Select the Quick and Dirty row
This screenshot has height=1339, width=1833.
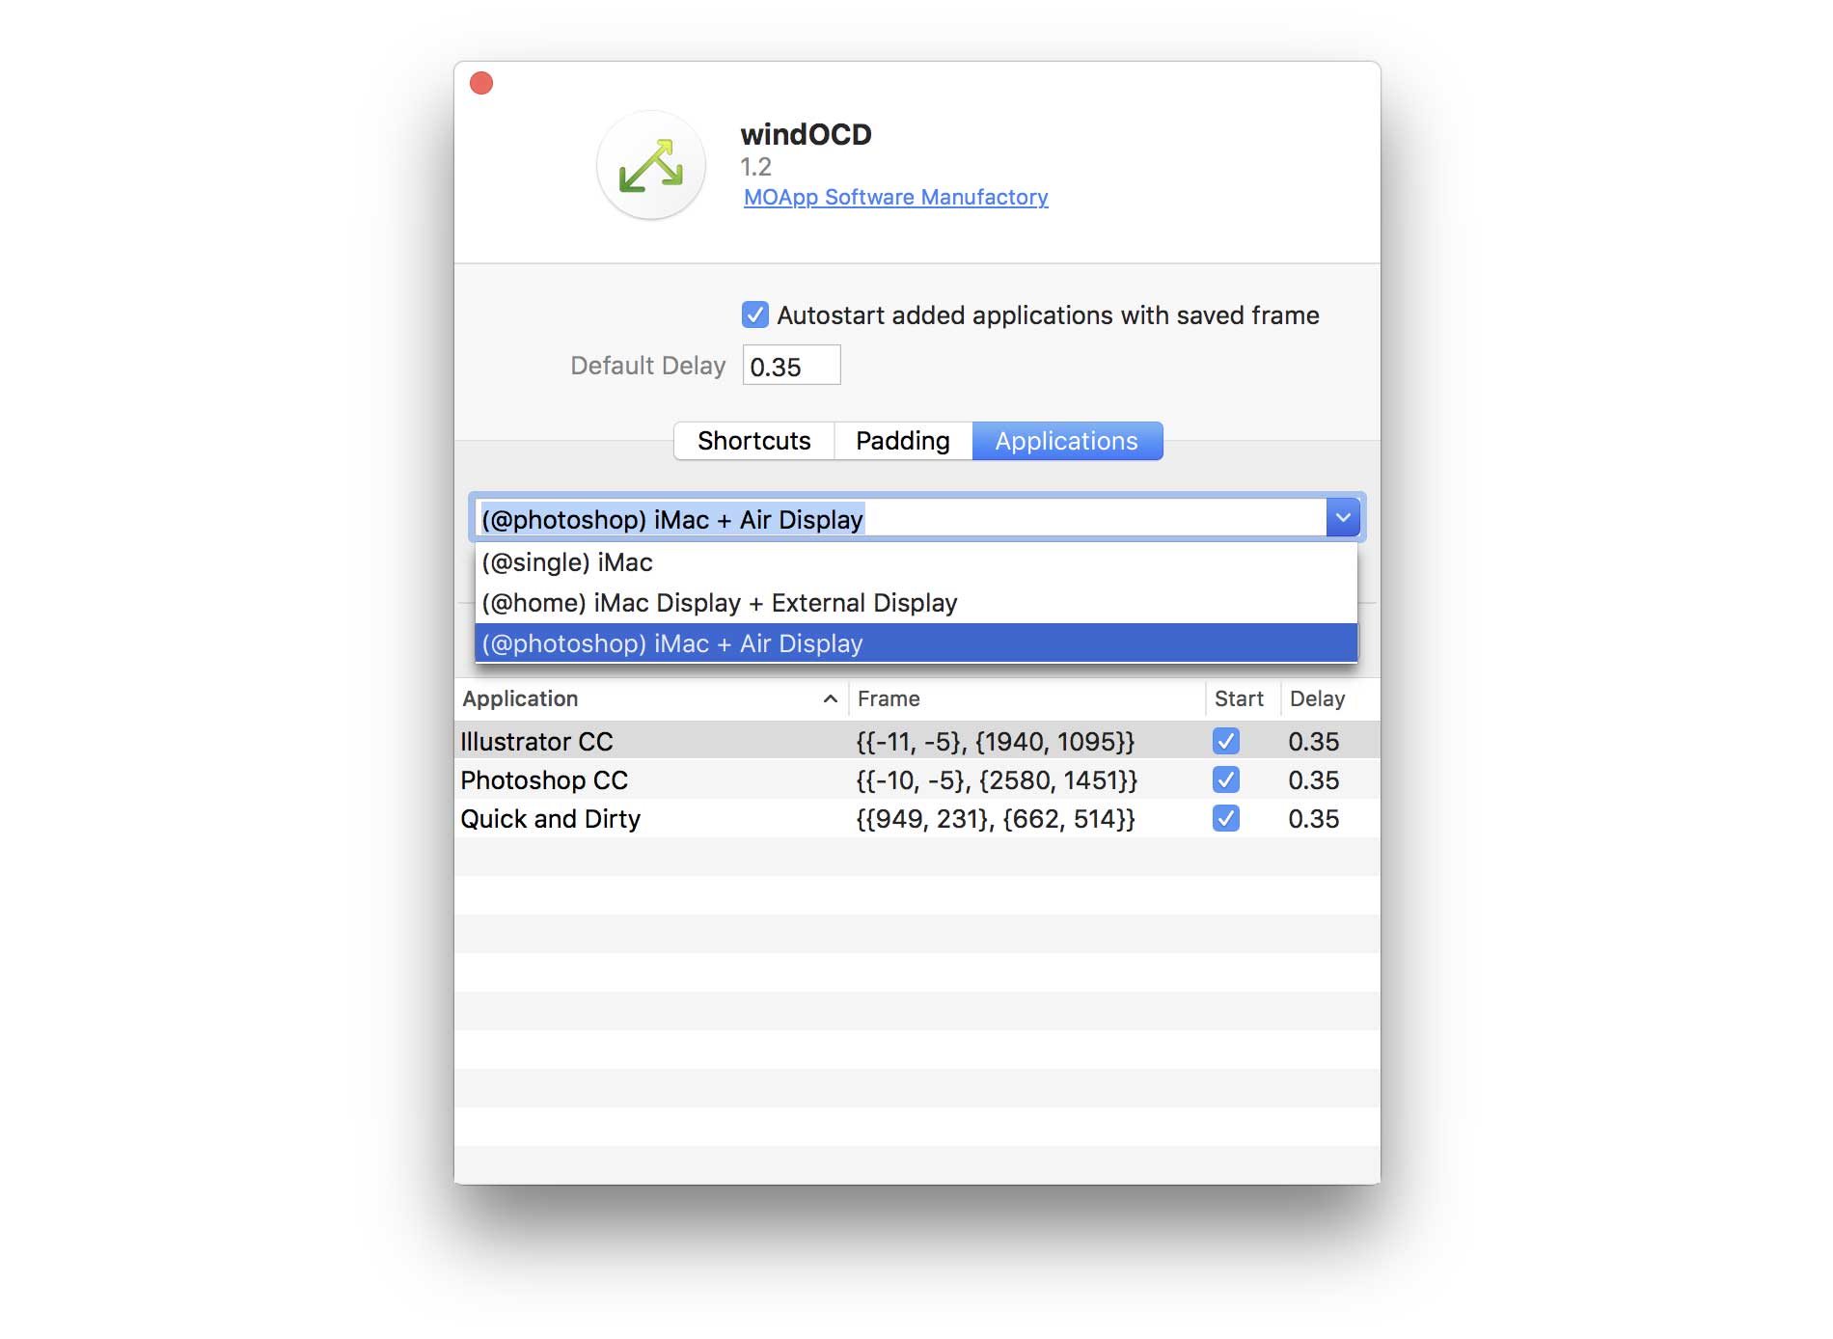tap(916, 818)
